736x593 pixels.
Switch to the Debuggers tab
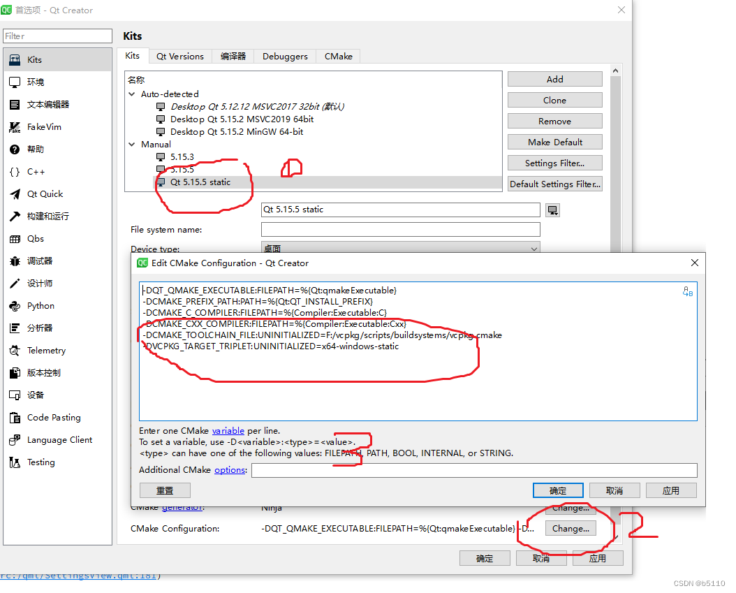(x=285, y=57)
